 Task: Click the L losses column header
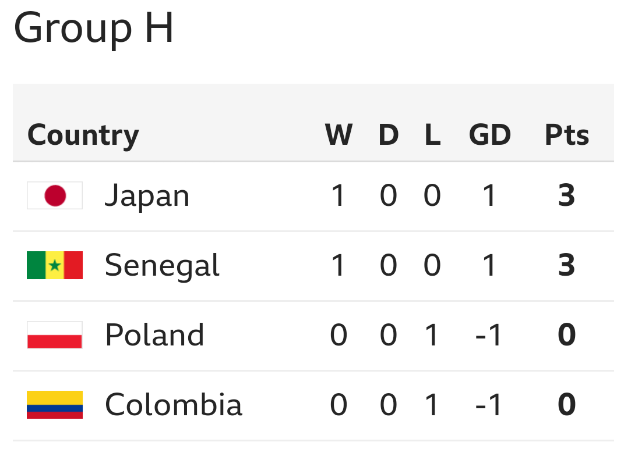[432, 136]
